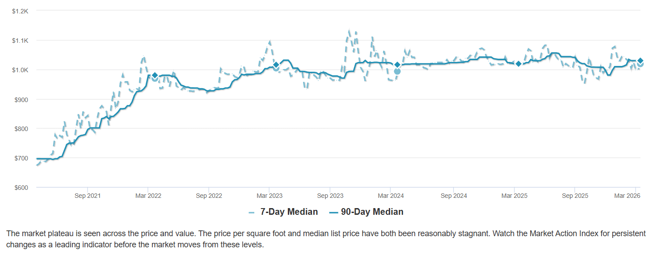Click the Sep 2021 x-axis label

coord(88,196)
